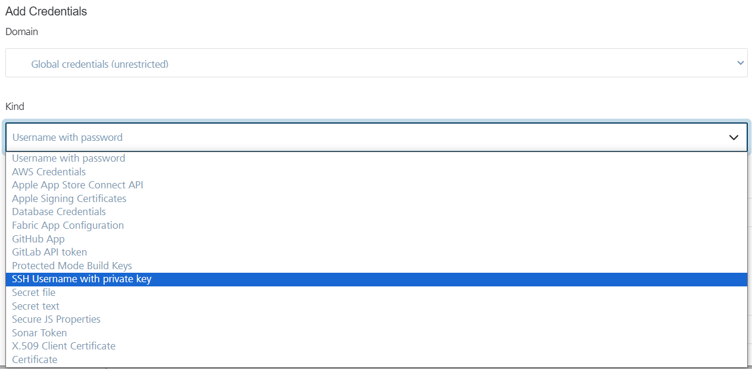Select SSH Username with private key
The image size is (752, 369).
pos(82,279)
